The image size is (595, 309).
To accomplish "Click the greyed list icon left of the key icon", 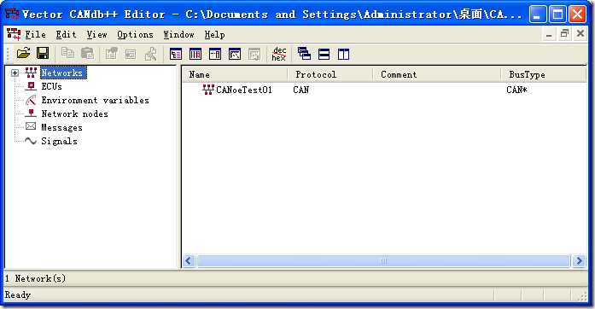I will pos(131,54).
